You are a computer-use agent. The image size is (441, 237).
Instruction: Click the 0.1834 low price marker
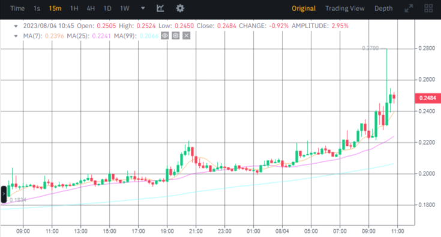pos(18,200)
